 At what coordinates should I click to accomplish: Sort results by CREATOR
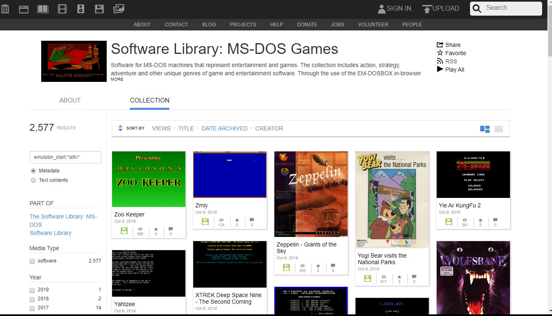269,128
